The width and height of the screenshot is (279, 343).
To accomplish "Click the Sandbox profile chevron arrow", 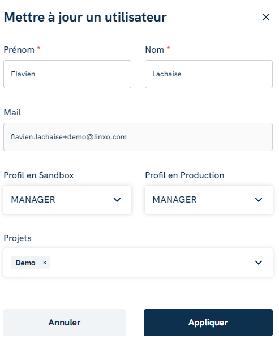I will [x=117, y=200].
